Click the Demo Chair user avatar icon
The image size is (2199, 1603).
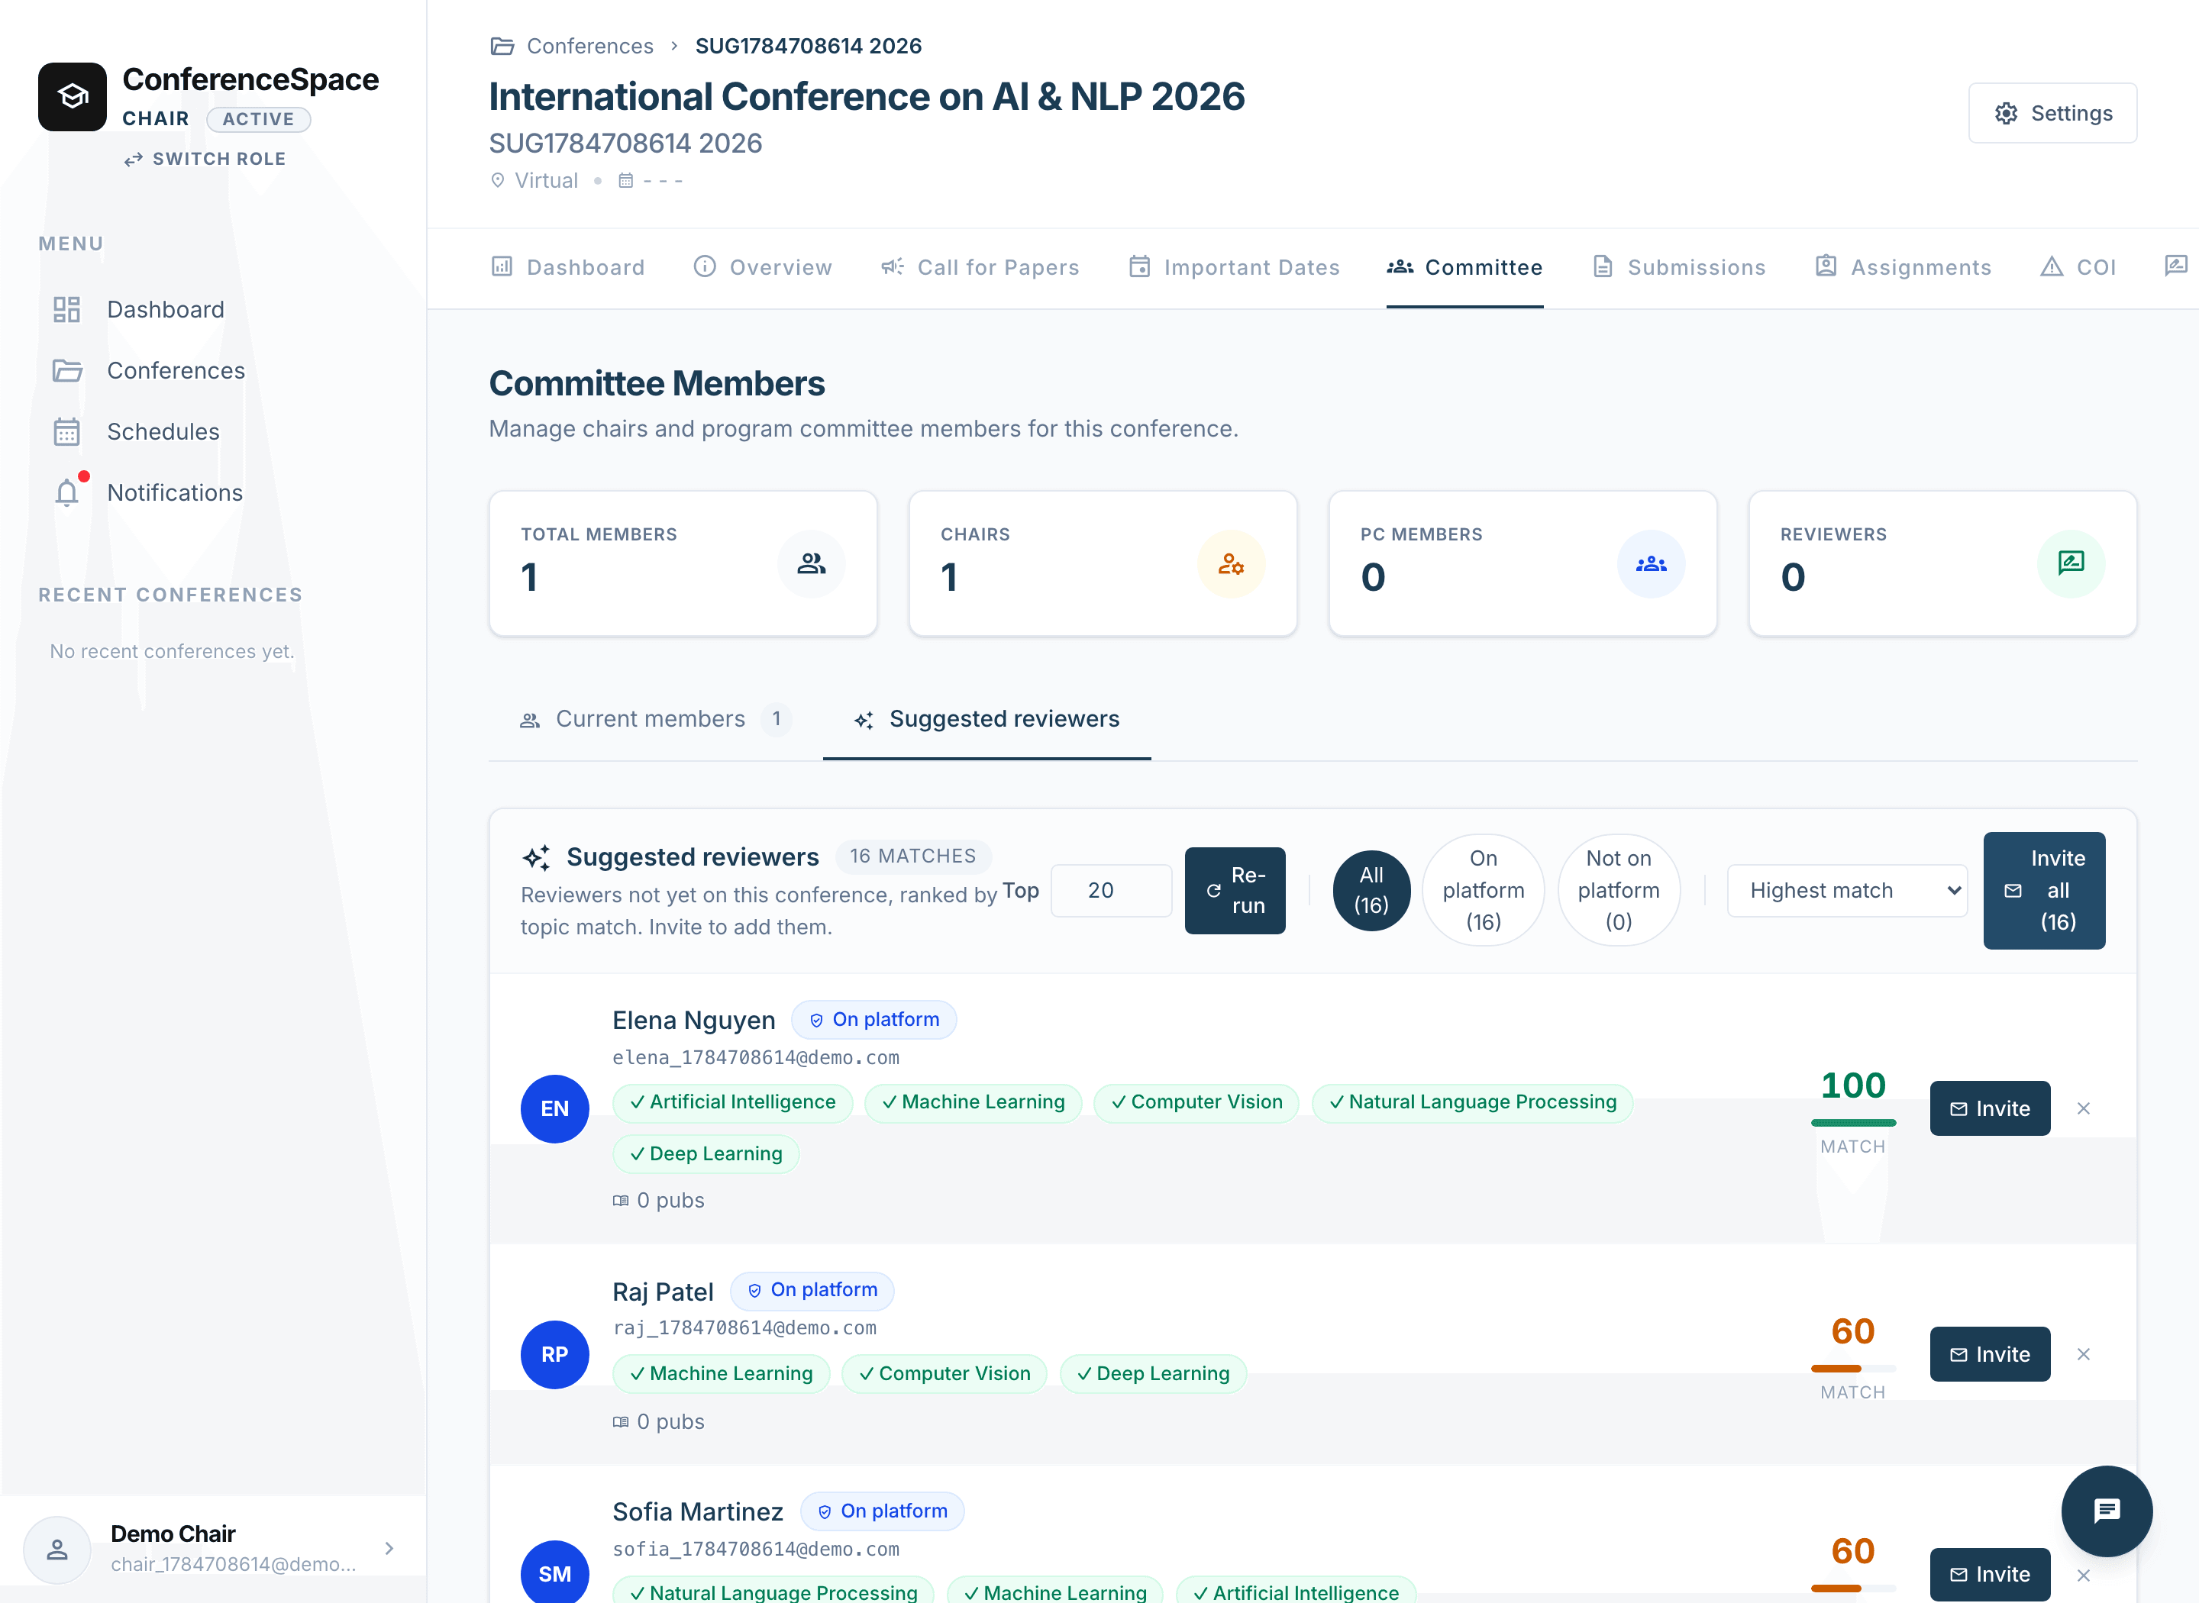point(57,1550)
